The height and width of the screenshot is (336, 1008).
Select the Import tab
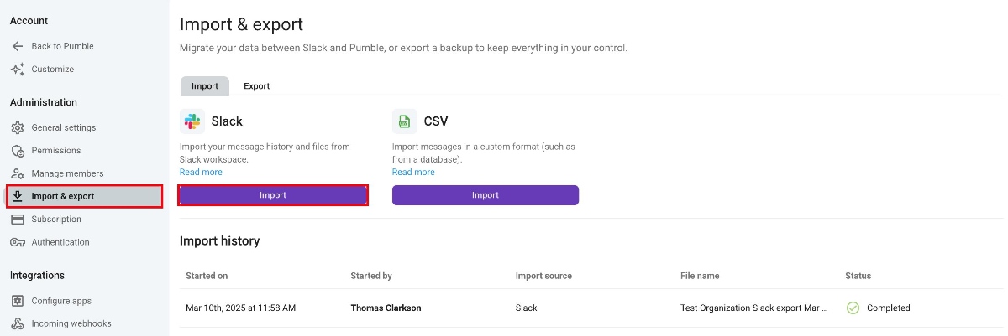pyautogui.click(x=205, y=85)
